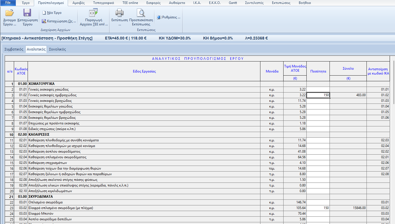Click quantity cell for Οπλισμένο σκυρόδεμα

click(318, 202)
